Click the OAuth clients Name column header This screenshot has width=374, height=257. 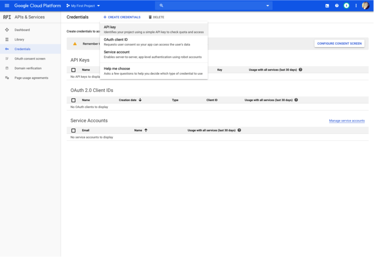(86, 100)
